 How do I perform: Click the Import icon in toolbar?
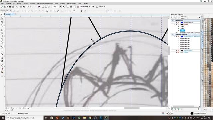43,7
